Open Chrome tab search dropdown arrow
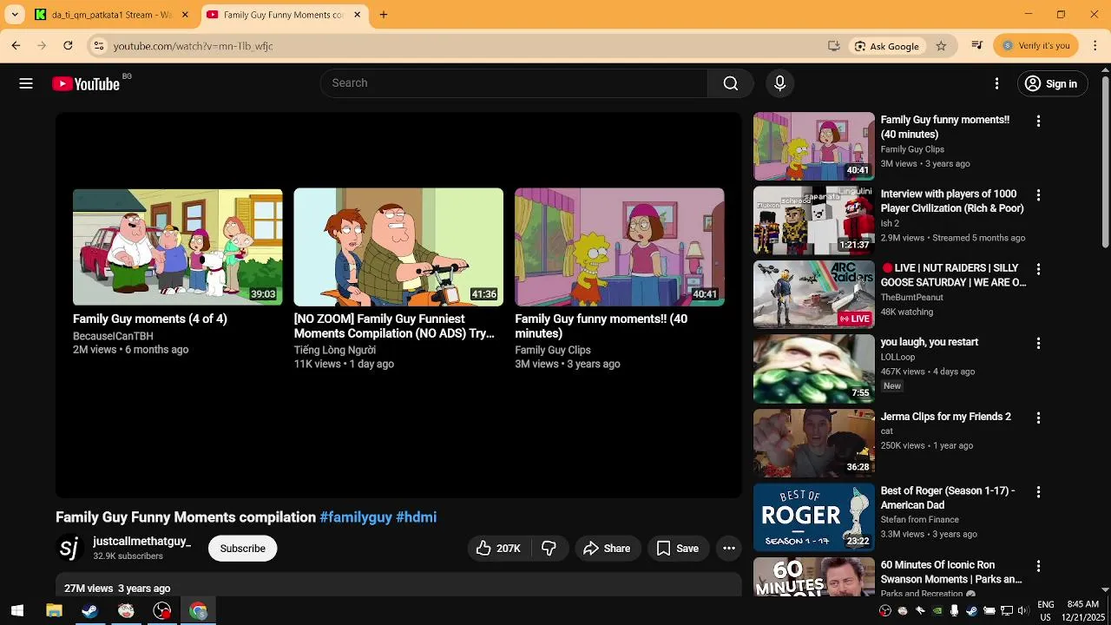Viewport: 1111px width, 625px height. [15, 15]
